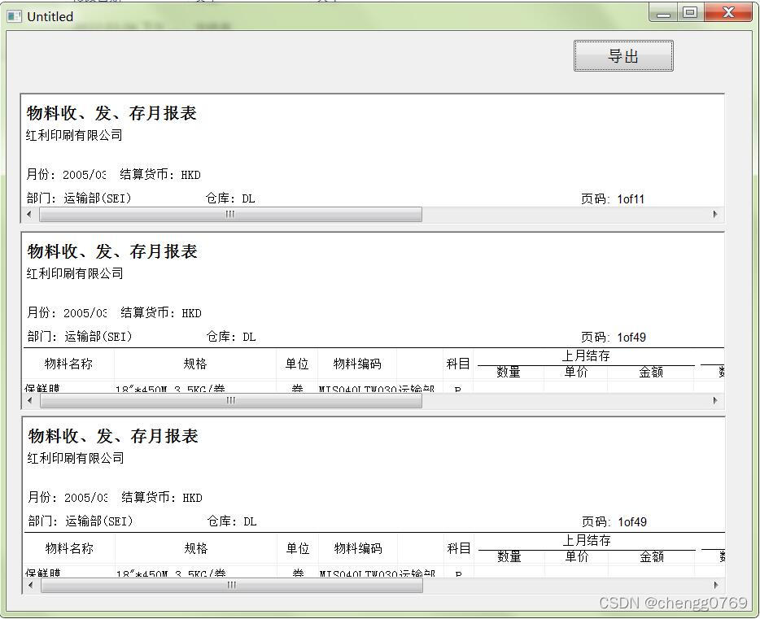Maximize the Untitled window
This screenshot has width=760, height=619.
coord(690,12)
